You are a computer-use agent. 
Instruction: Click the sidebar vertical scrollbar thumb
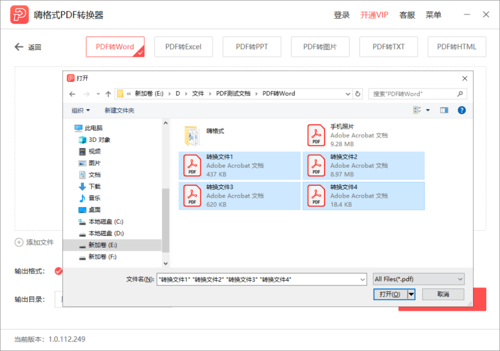pyautogui.click(x=166, y=220)
